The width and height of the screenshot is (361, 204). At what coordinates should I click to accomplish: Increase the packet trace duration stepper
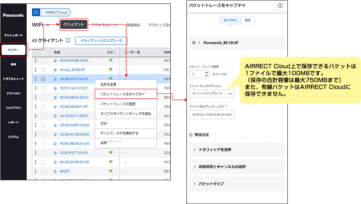[207, 73]
